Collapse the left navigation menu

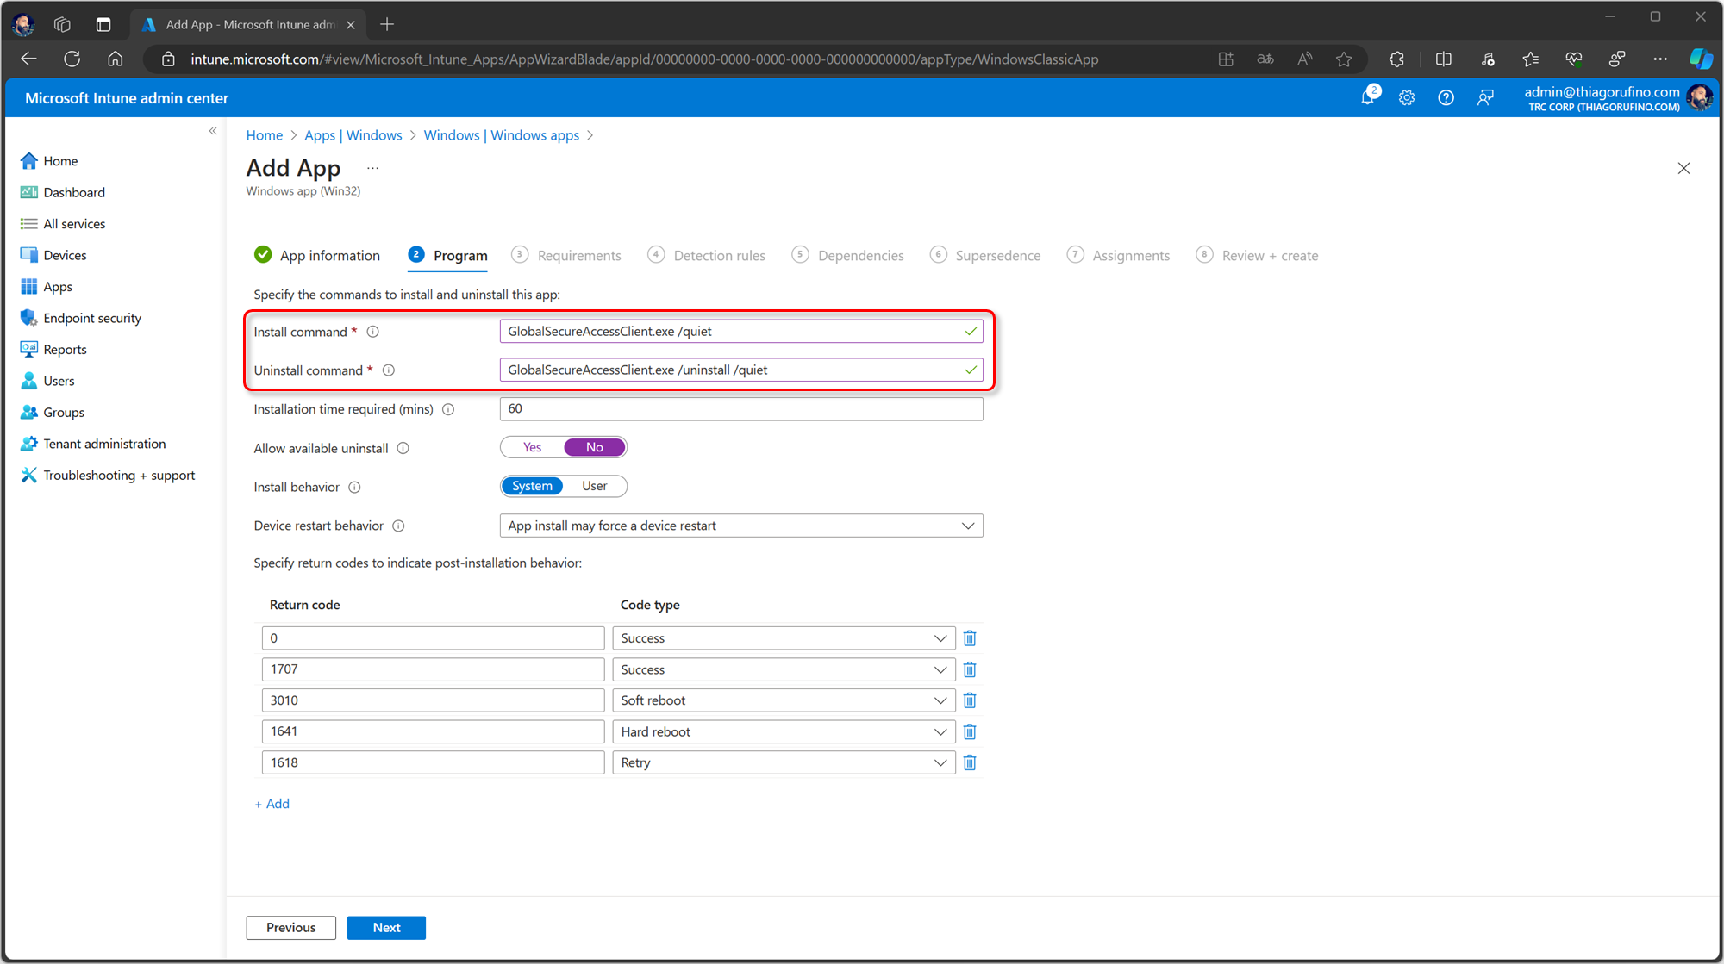coord(213,131)
